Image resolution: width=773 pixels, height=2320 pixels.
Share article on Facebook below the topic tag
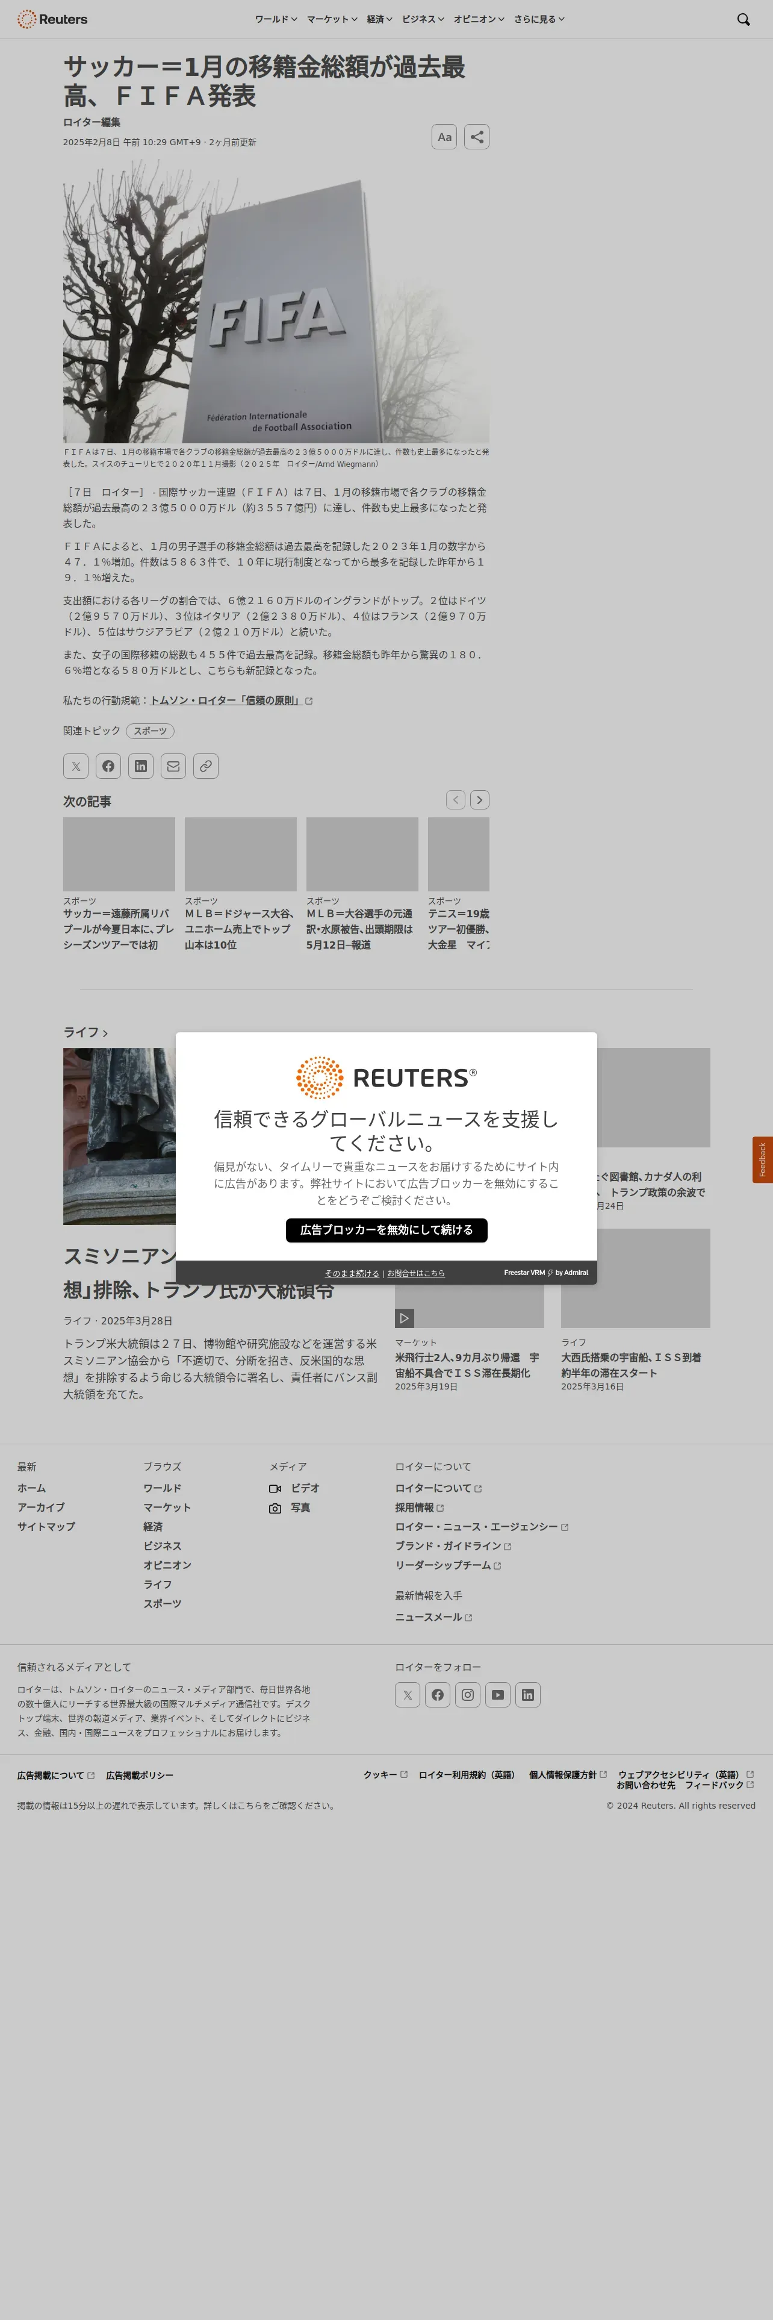click(108, 767)
